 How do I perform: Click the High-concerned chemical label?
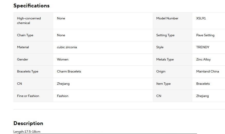click(29, 21)
